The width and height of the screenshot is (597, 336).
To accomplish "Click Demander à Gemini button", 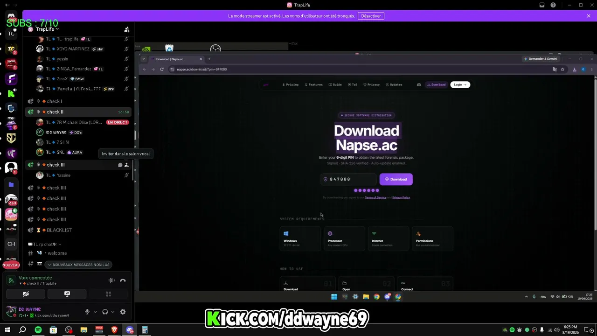I will (x=541, y=59).
